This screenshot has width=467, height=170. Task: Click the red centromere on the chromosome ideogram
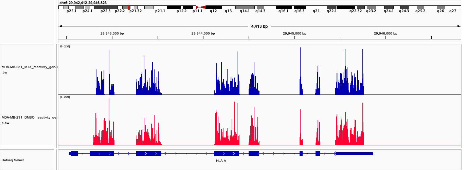[x=201, y=7]
